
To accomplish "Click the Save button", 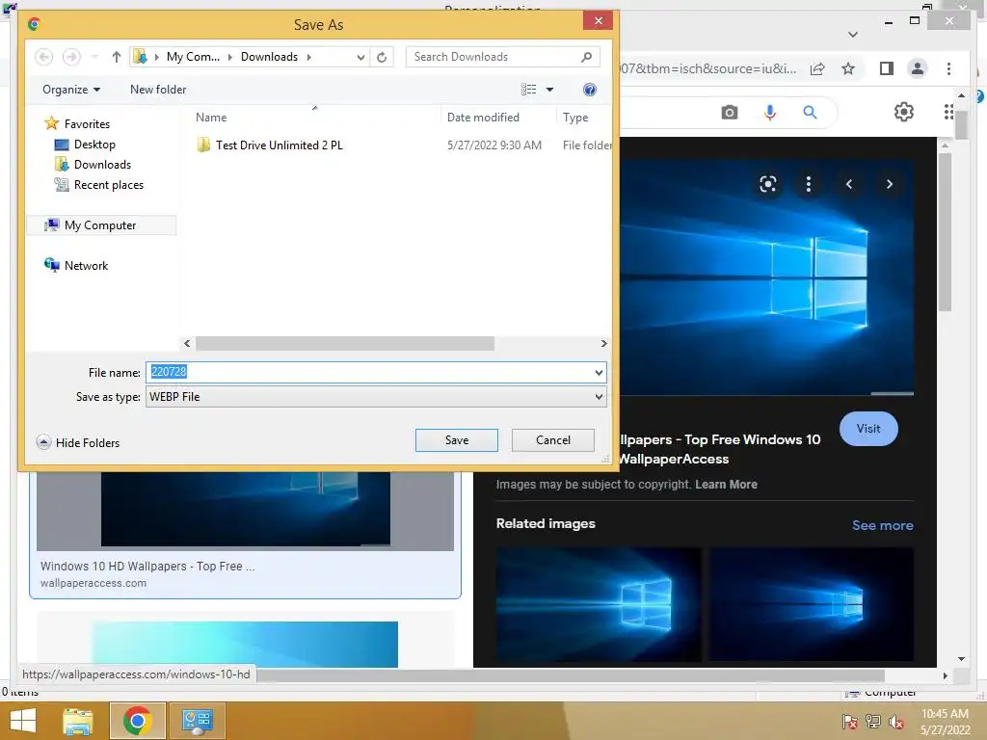I will [456, 440].
